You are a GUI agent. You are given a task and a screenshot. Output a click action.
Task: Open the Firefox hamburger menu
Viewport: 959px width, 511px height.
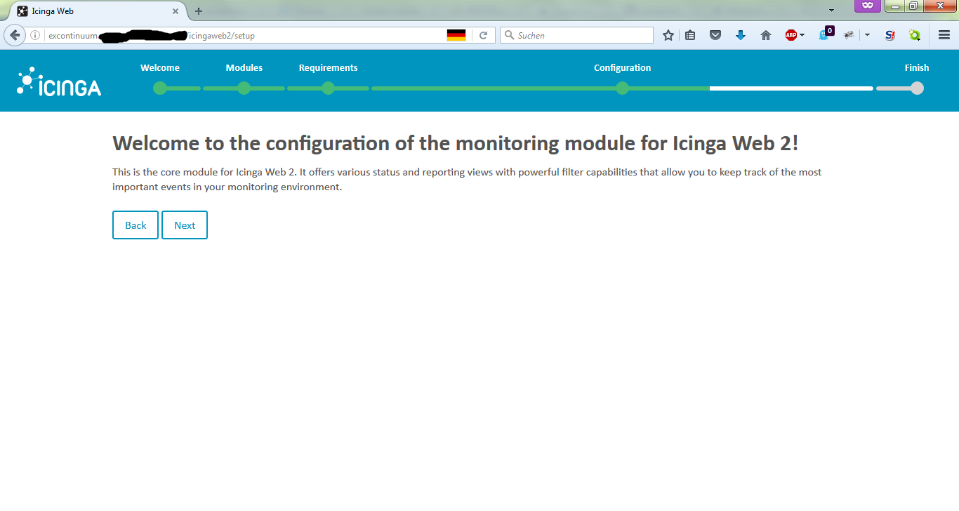click(944, 35)
